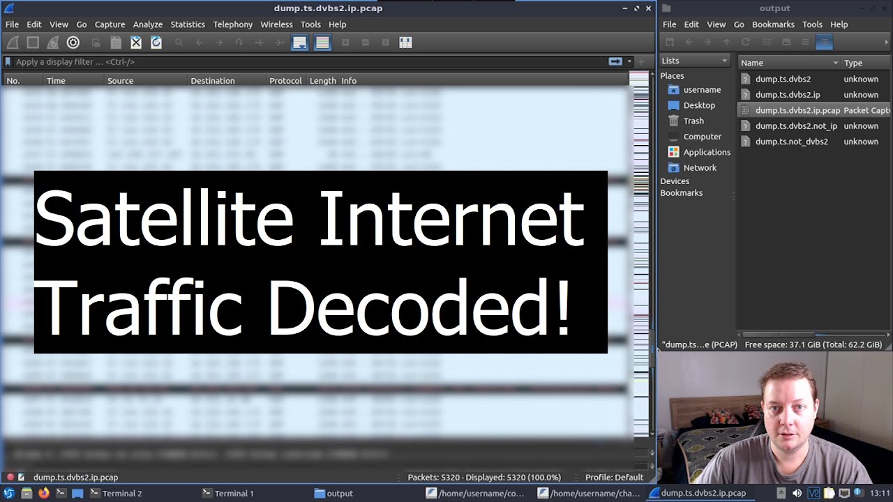Viewport: 893px width, 502px height.
Task: Click the close capture file icon
Action: point(136,43)
